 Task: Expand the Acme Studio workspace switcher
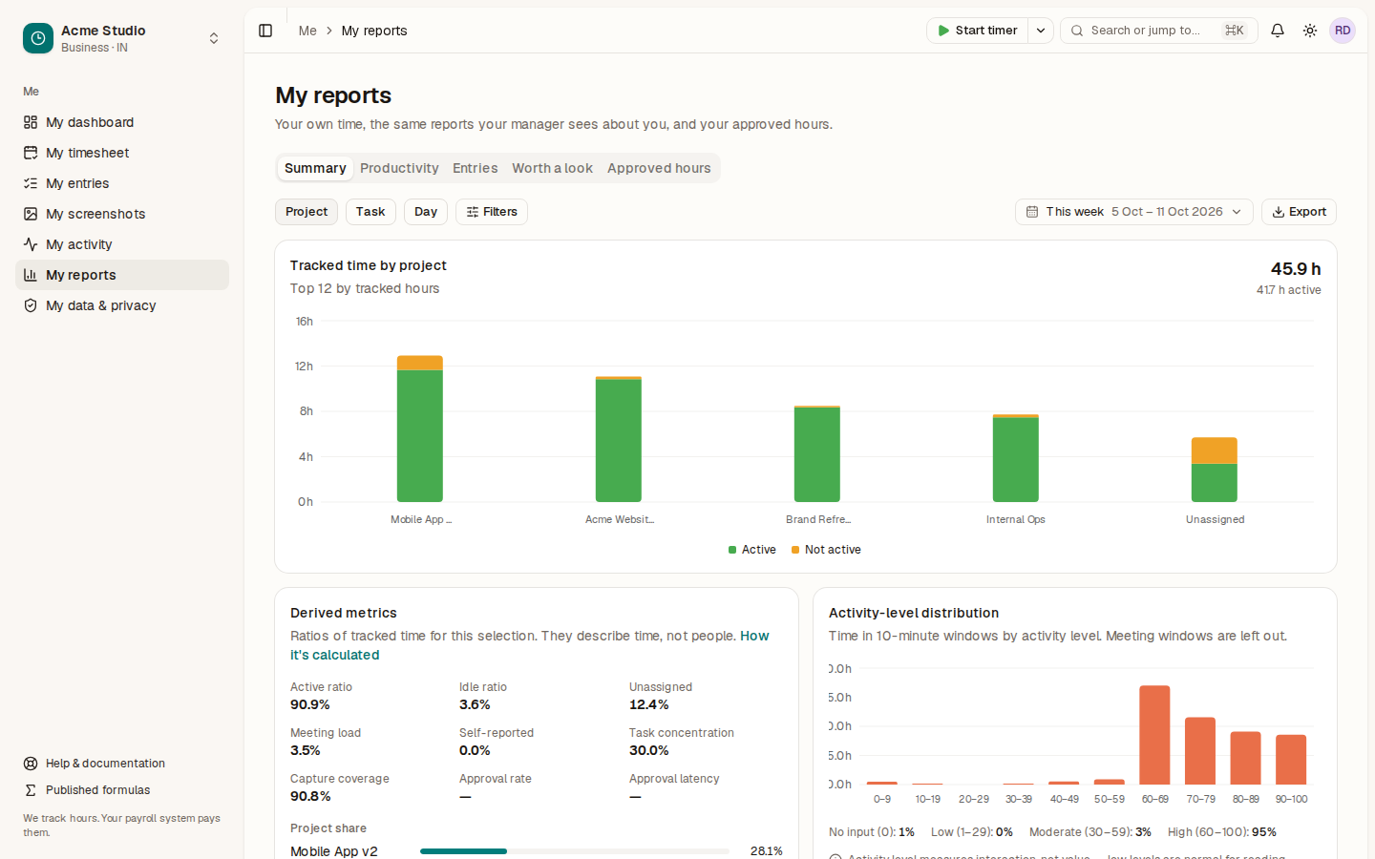tap(214, 38)
